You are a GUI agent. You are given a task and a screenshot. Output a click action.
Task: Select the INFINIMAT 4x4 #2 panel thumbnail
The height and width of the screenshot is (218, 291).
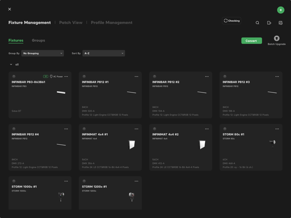click(202, 145)
